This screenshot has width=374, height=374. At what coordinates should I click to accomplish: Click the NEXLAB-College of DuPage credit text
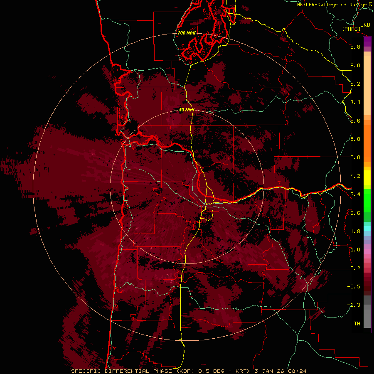tap(332, 5)
